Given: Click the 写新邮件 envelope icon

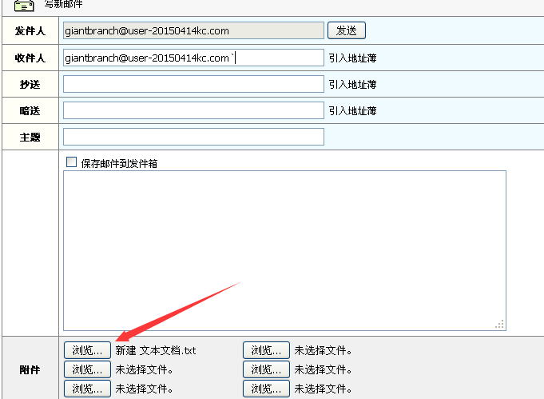Looking at the screenshot, I should pos(25,6).
